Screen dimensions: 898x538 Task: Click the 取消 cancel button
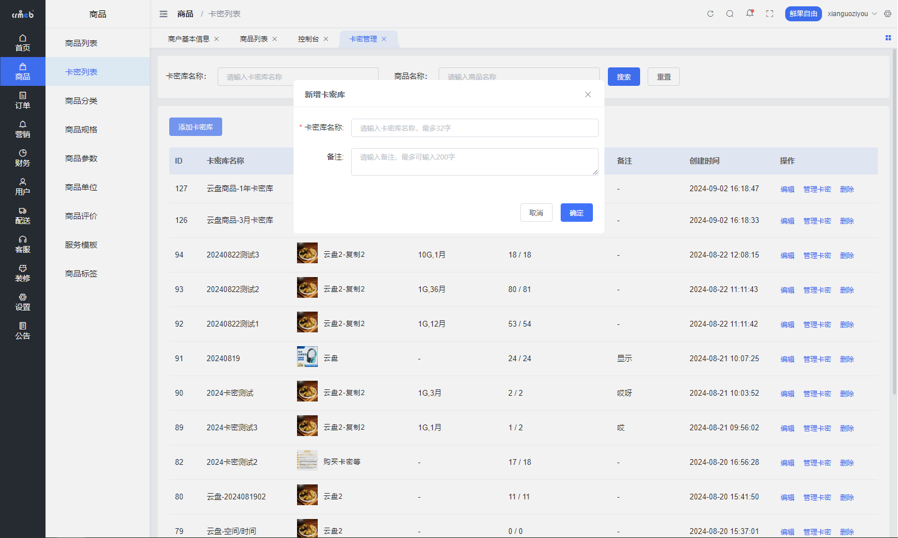(536, 213)
